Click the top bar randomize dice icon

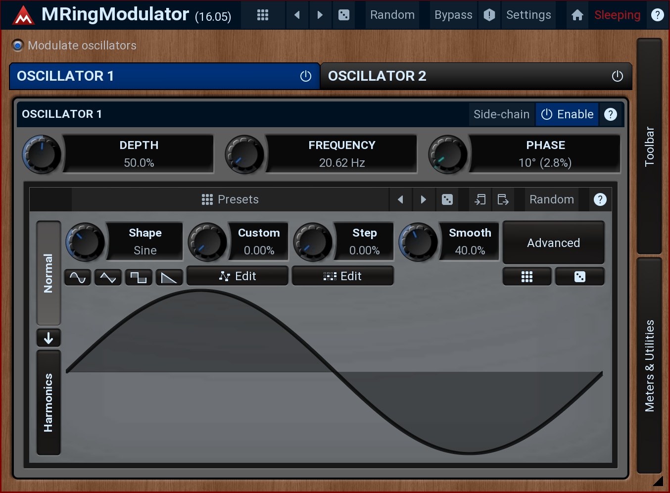point(343,15)
